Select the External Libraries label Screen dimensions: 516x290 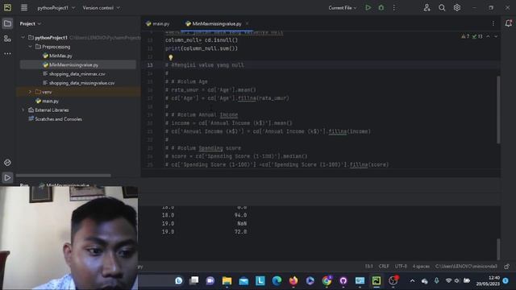pos(52,110)
